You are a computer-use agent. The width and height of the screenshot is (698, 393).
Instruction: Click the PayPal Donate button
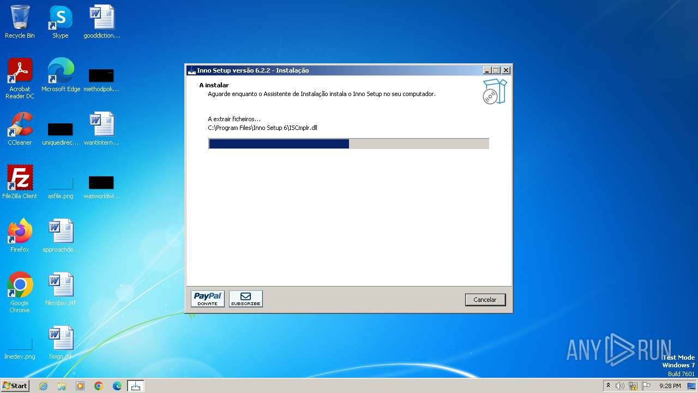208,299
